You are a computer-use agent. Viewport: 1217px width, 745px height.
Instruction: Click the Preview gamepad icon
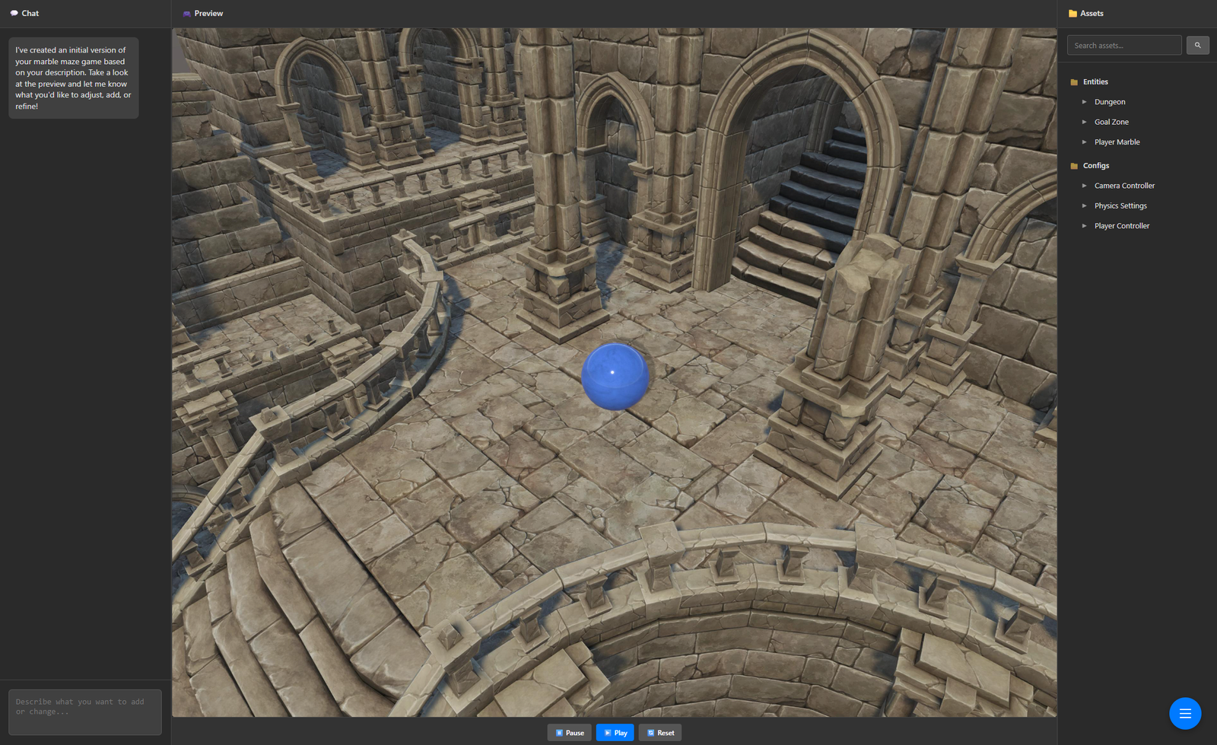186,14
